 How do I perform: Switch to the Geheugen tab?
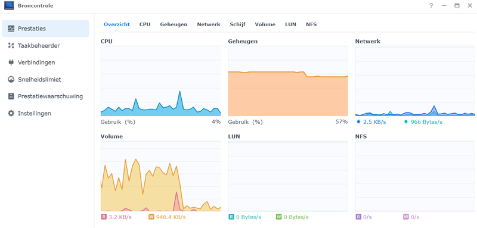pos(174,24)
